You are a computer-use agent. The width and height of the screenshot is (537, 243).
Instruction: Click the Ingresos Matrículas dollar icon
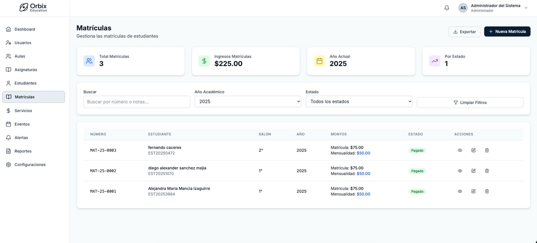point(204,61)
